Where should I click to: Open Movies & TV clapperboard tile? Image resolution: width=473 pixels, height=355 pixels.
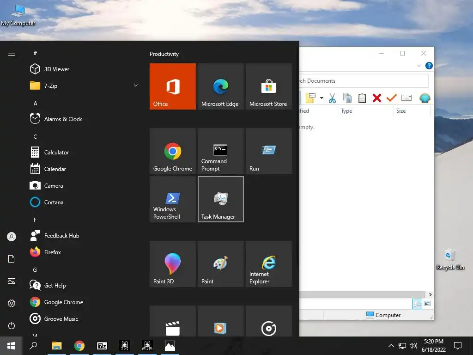point(173,321)
